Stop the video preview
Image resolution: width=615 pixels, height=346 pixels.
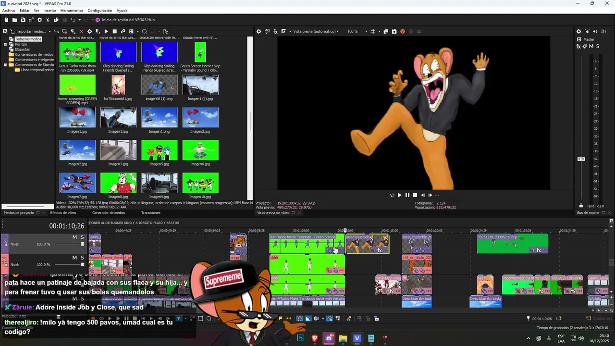(415, 195)
